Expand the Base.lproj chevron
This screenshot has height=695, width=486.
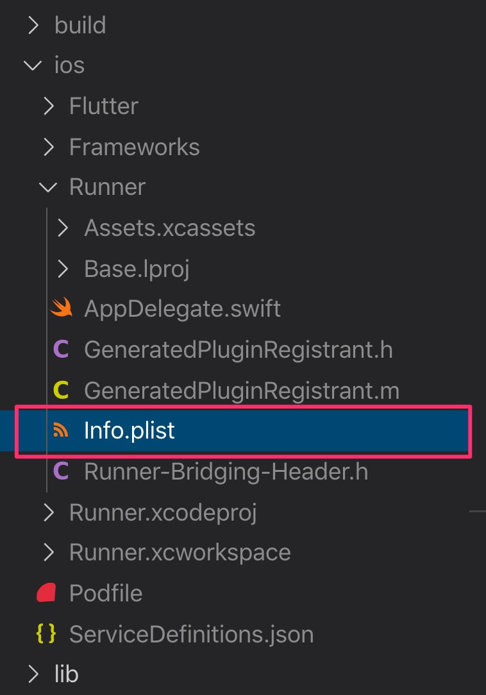point(63,269)
